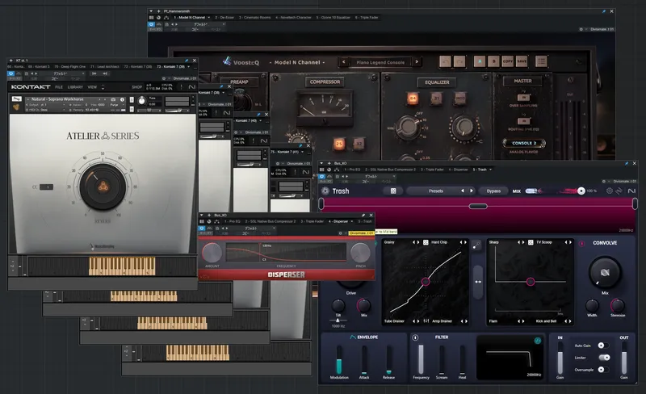Toggle the Auto Gain switch in Trash
This screenshot has width=646, height=394.
[603, 346]
